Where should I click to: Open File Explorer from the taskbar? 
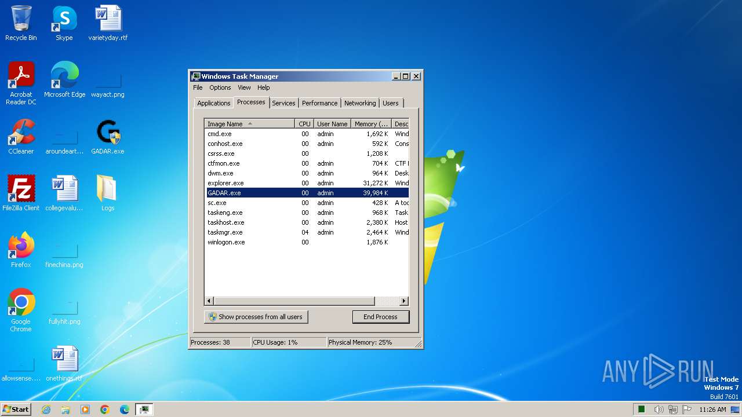(66, 409)
